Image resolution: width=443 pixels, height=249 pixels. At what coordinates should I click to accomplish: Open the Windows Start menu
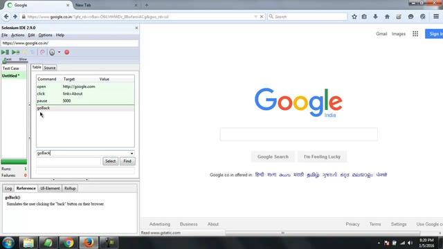click(8, 243)
